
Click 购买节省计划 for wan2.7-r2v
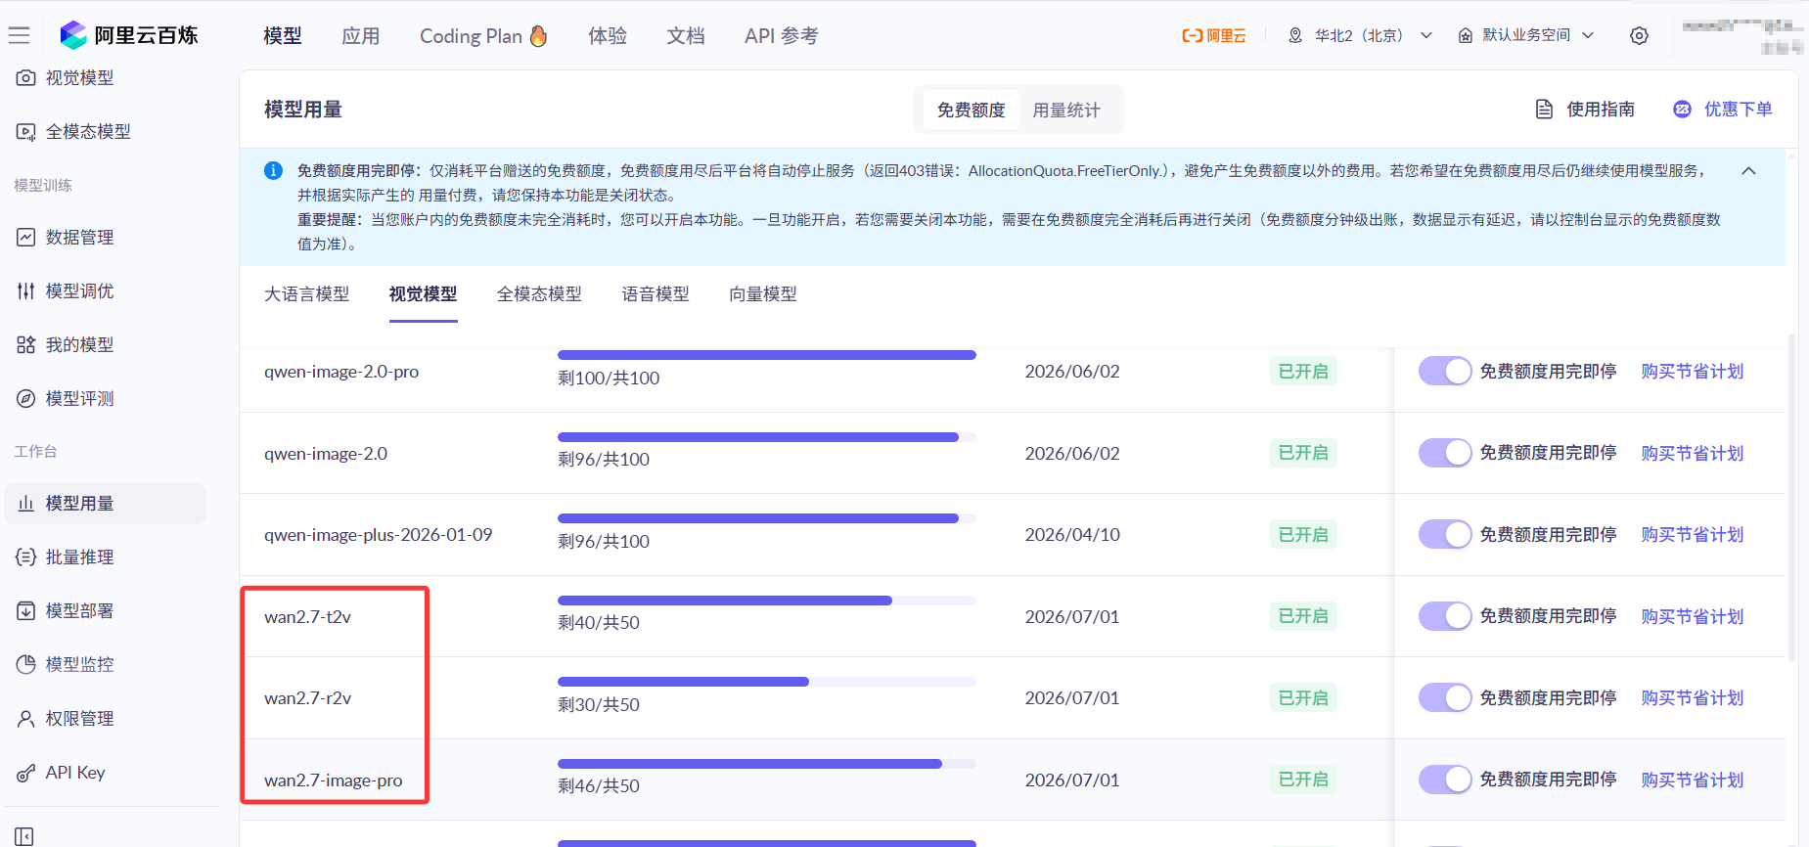[x=1693, y=698]
